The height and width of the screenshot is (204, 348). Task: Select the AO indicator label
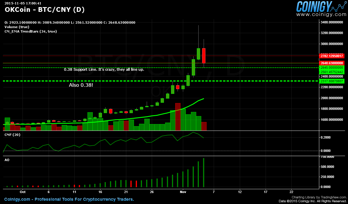[x=7, y=160]
